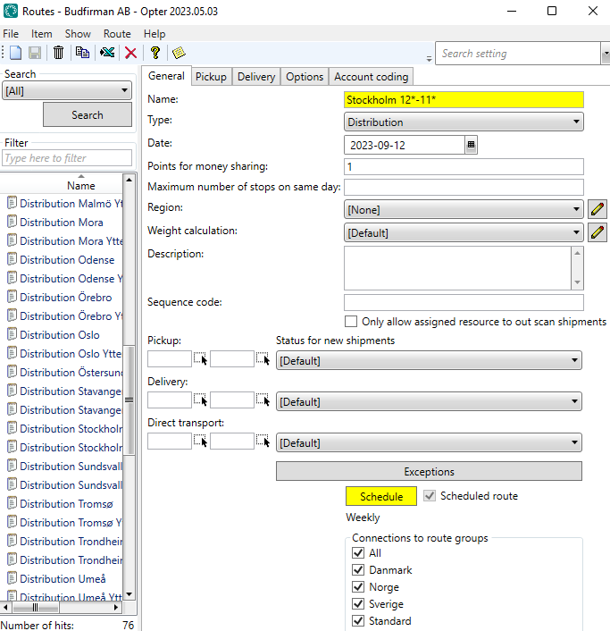The image size is (610, 631).
Task: Open the Route menu
Action: click(x=117, y=34)
